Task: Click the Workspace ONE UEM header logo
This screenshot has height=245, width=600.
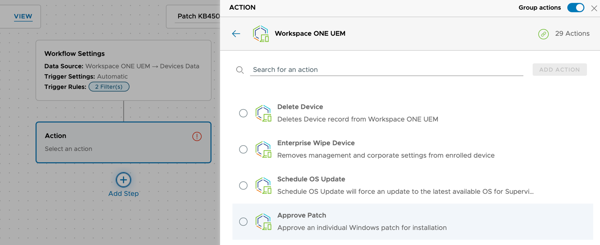Action: [x=261, y=34]
